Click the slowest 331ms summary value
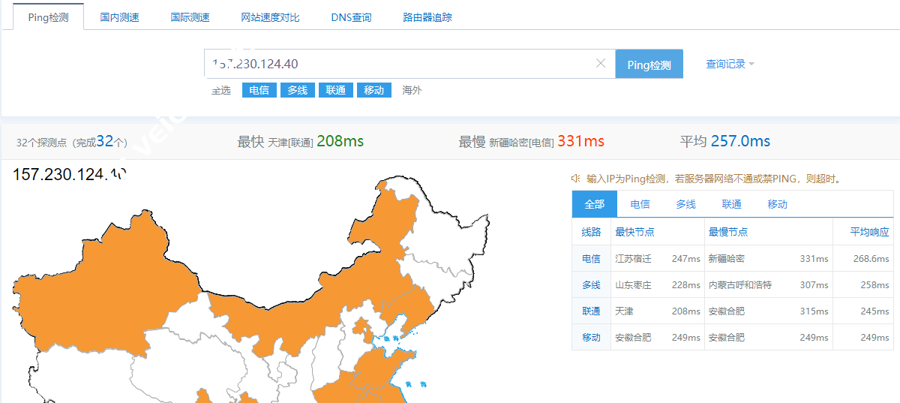900x403 pixels. pos(580,141)
